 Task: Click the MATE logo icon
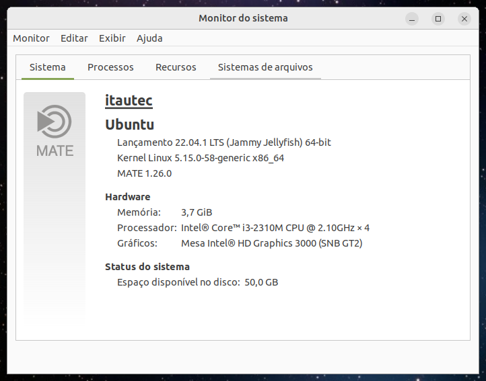(x=55, y=130)
